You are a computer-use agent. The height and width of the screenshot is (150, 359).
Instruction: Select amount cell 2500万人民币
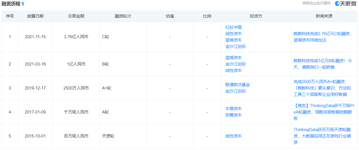click(76, 88)
